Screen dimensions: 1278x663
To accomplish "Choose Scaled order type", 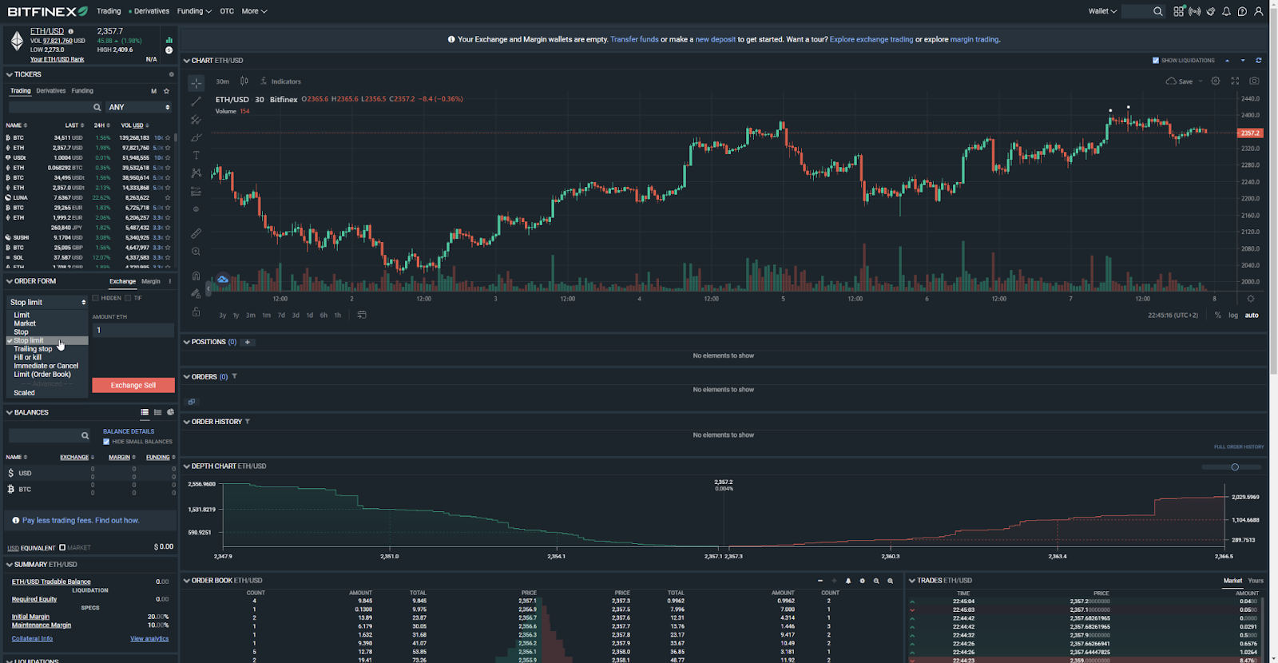I will [x=24, y=392].
